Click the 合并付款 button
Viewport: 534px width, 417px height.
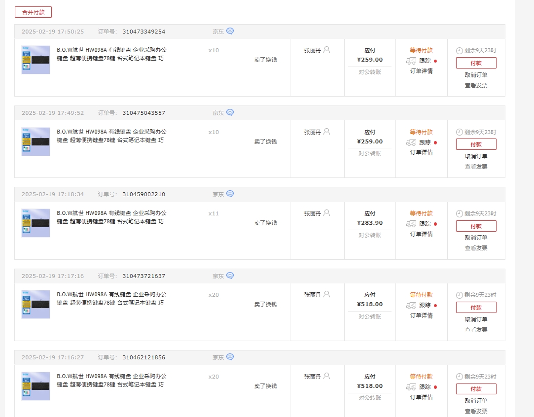34,12
